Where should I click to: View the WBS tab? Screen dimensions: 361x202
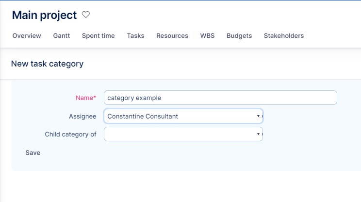pyautogui.click(x=207, y=36)
